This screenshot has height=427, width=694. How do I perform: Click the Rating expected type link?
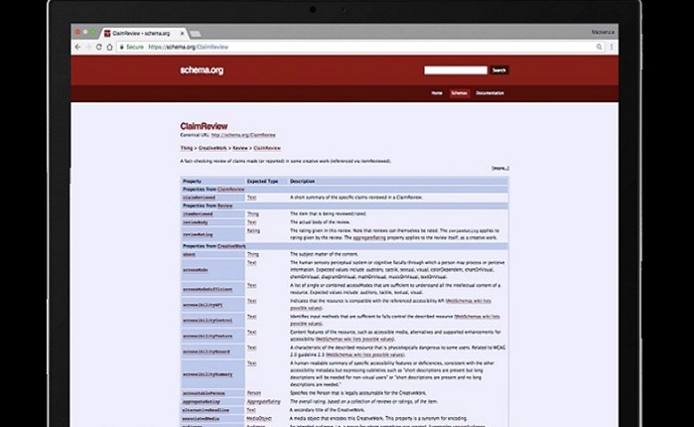[253, 230]
